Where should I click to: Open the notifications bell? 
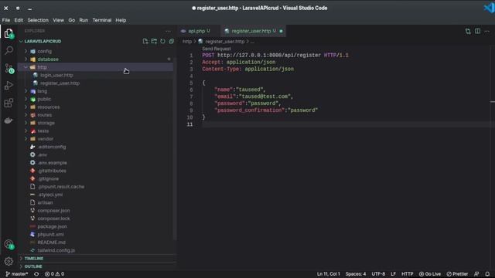[487, 274]
